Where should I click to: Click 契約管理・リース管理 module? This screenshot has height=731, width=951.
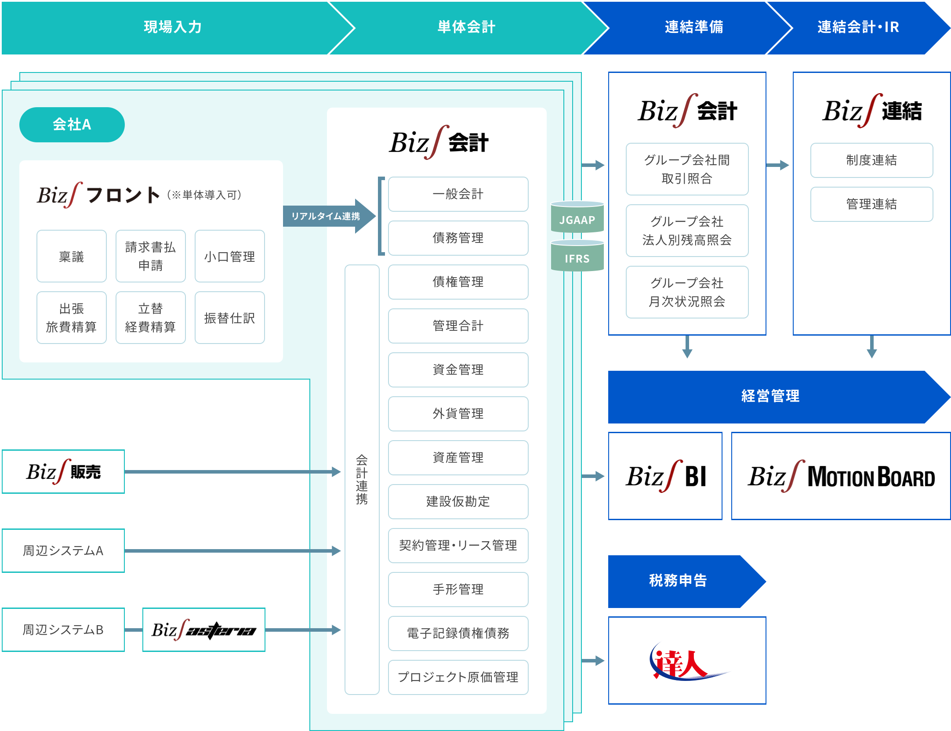click(458, 546)
